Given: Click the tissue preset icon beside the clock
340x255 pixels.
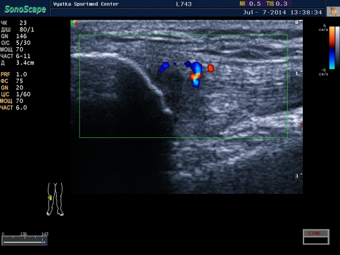Looking at the screenshot, I should point(333,11).
